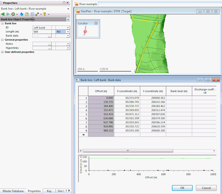Click the ID field containing Left bank
This screenshot has height=194, width=222.
coord(42,28)
